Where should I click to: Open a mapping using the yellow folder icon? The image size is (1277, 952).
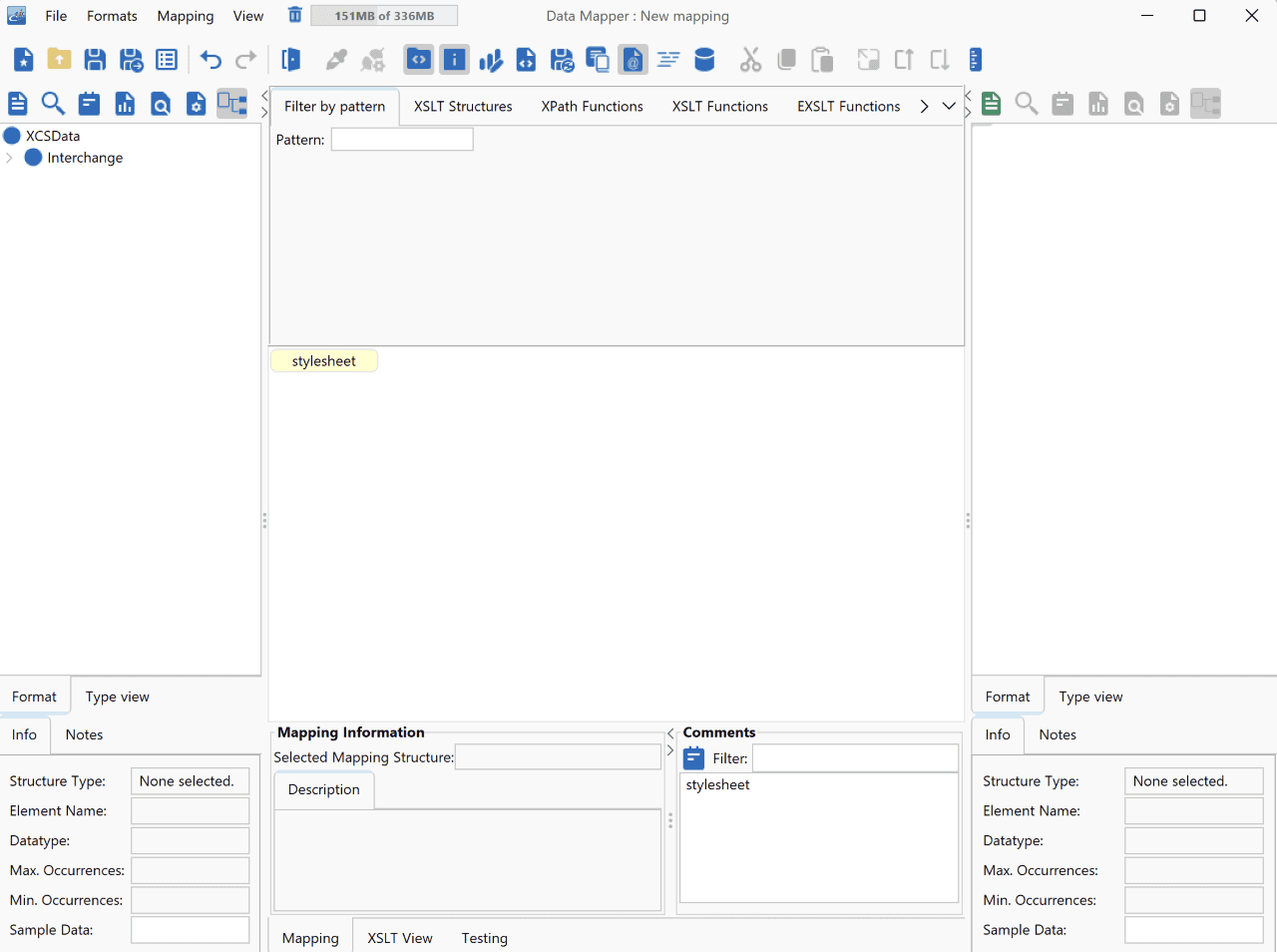(60, 60)
